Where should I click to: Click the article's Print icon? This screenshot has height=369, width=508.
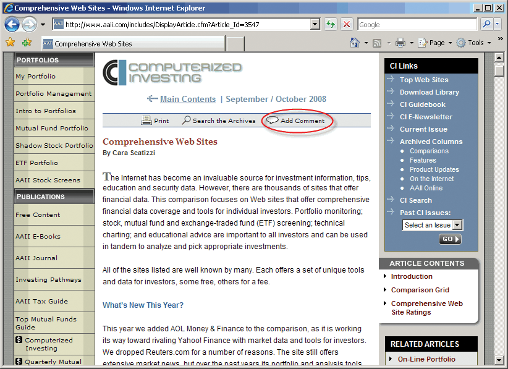[146, 121]
